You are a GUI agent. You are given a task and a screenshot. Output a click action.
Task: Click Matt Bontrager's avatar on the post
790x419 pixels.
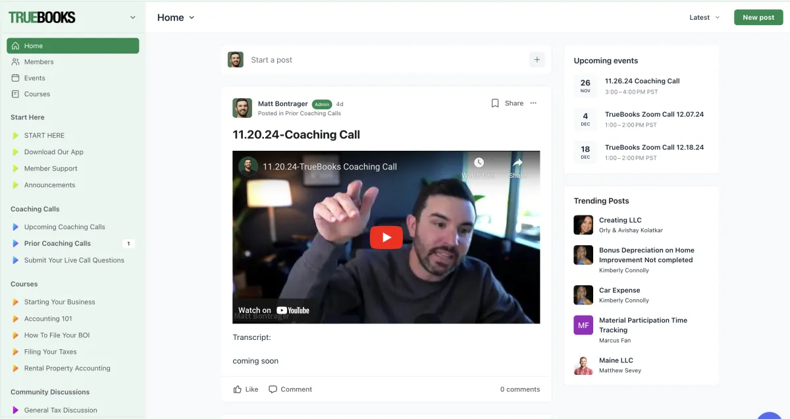point(242,108)
